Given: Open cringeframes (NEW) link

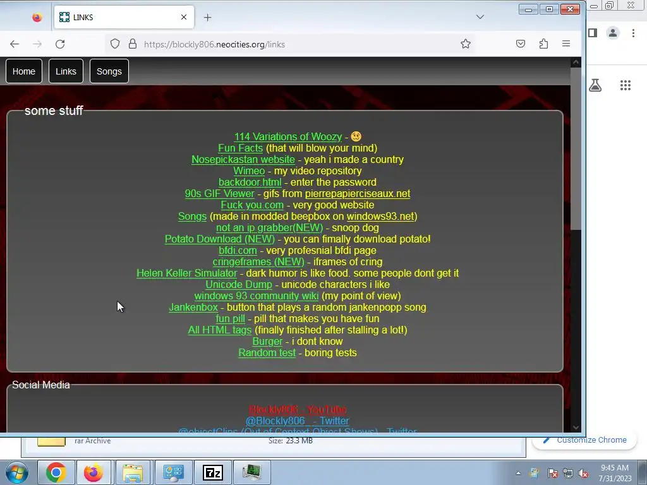Looking at the screenshot, I should (258, 262).
